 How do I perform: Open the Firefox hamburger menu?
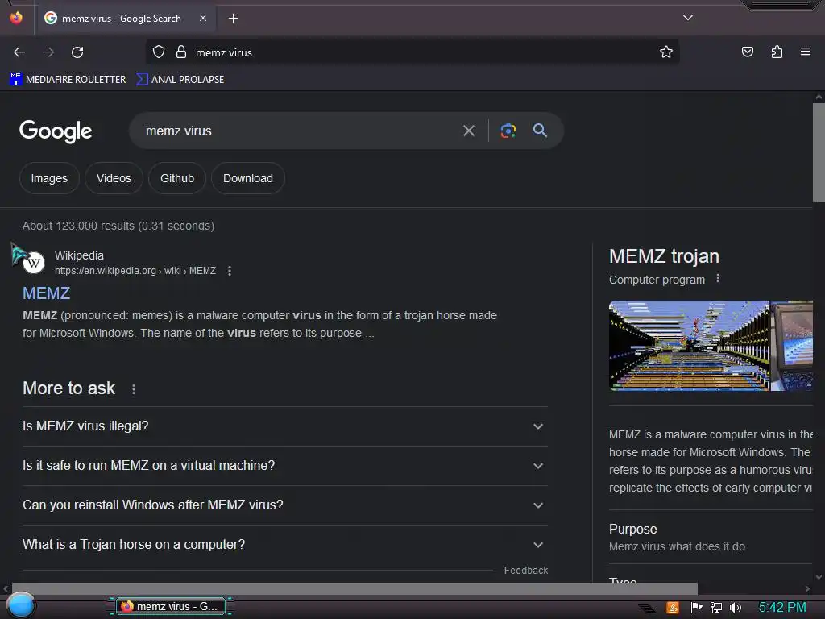[x=806, y=52]
